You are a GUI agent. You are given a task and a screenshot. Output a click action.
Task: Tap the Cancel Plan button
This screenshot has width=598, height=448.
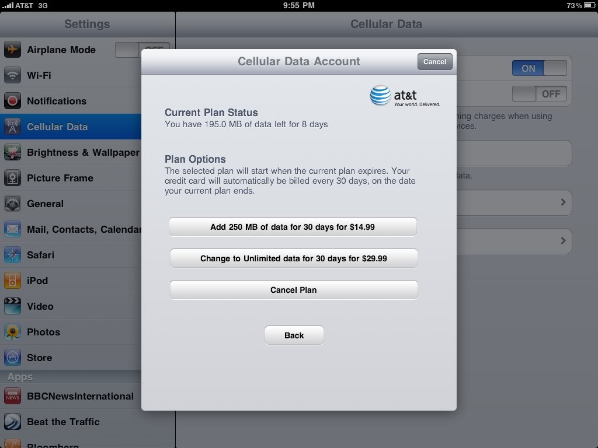pos(294,290)
